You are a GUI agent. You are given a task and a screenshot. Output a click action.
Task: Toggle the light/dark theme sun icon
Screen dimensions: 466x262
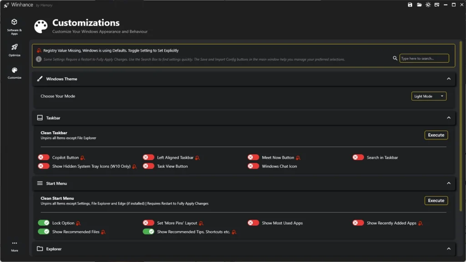point(428,5)
